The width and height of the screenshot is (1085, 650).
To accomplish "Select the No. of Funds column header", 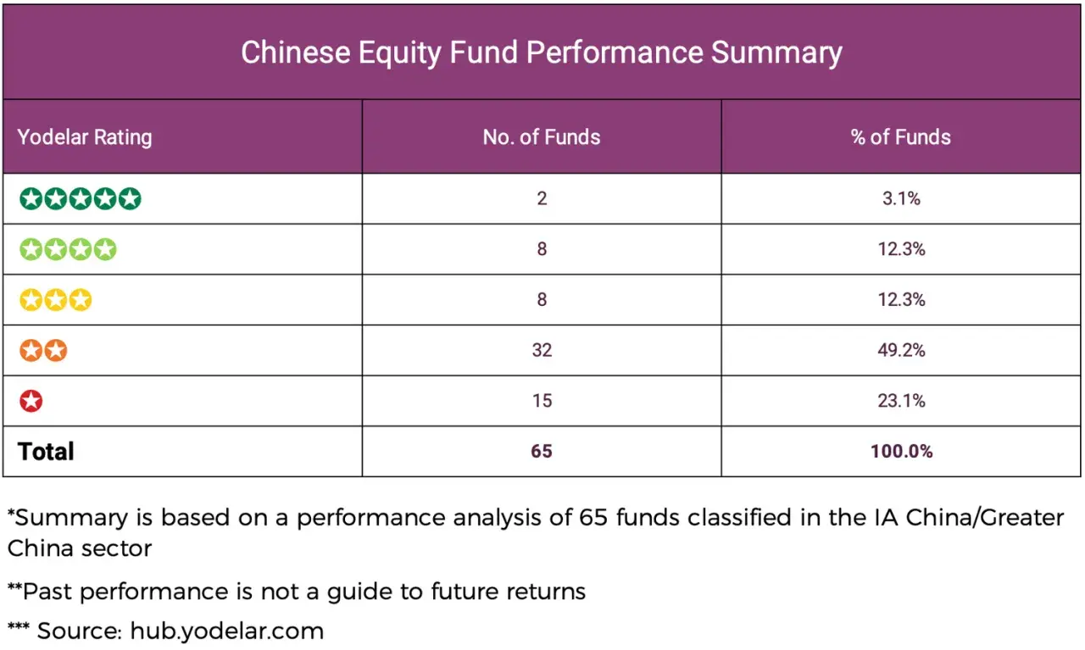I will coord(542,137).
